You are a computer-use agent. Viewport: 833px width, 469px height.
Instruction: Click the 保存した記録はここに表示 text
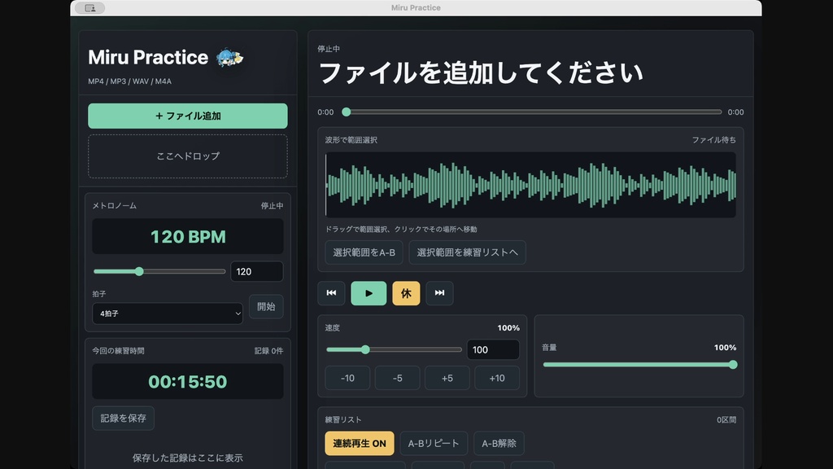(x=188, y=458)
